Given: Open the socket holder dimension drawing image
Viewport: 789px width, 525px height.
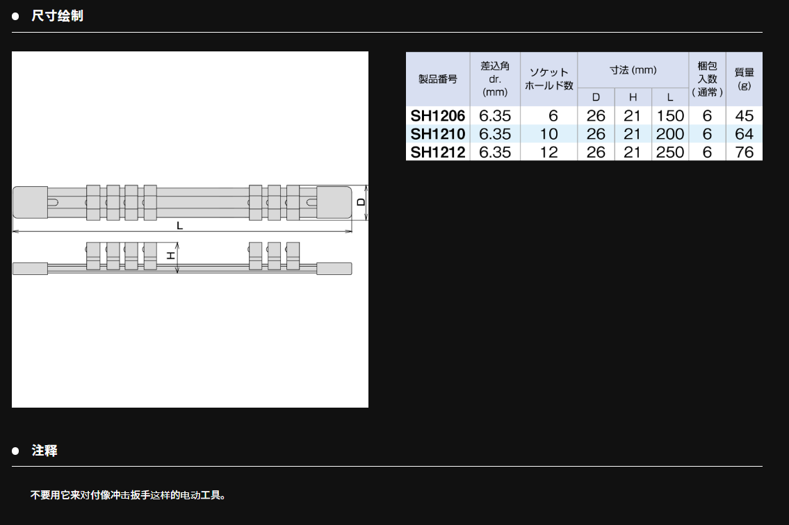Looking at the screenshot, I should (x=190, y=229).
